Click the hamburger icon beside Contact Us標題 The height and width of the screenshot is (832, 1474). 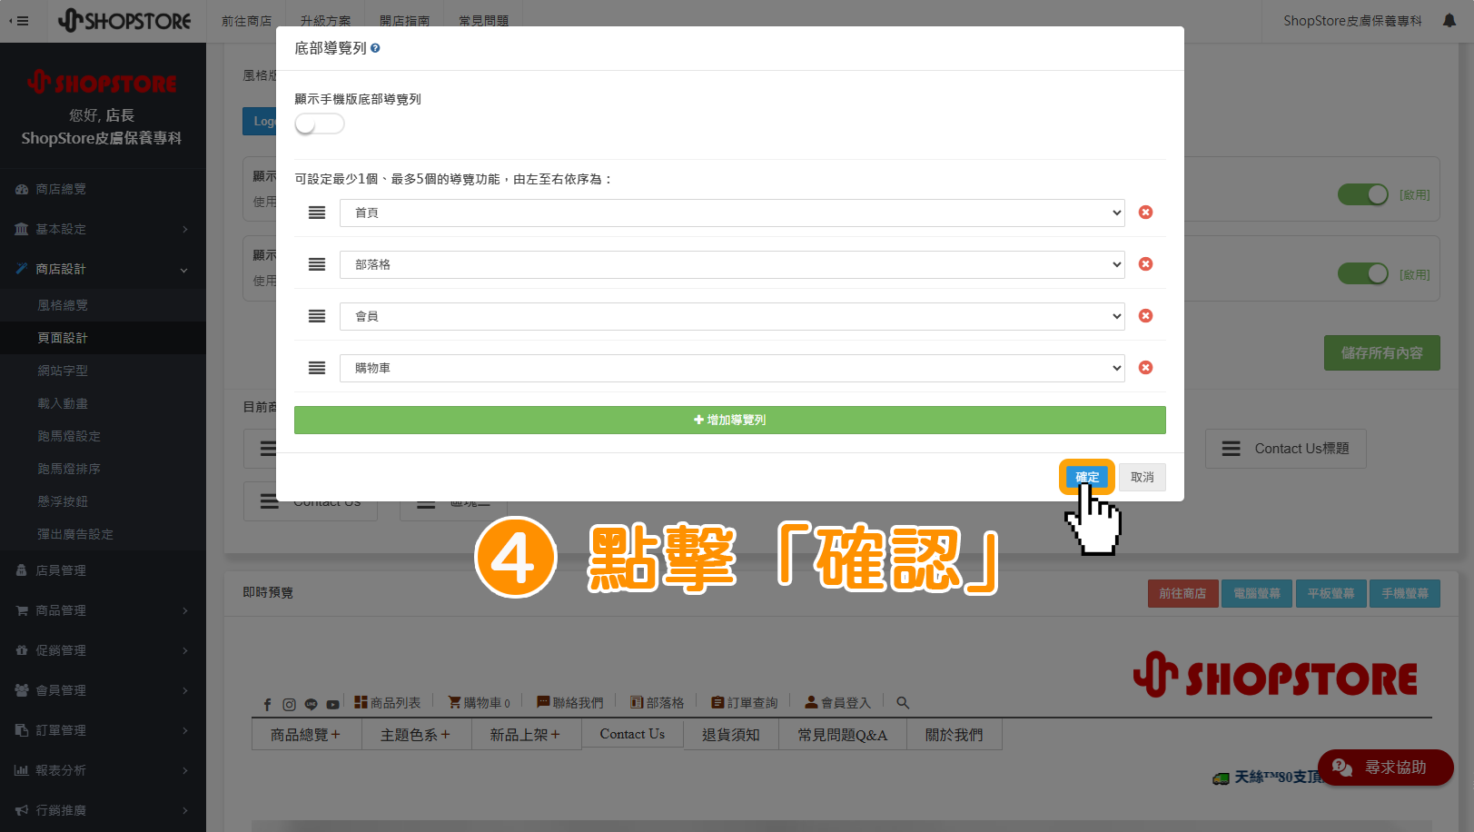point(1232,449)
